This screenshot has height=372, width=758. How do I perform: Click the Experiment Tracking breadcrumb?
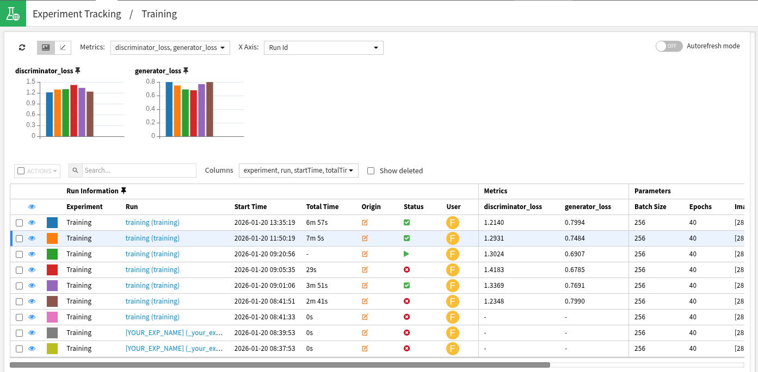[x=77, y=14]
